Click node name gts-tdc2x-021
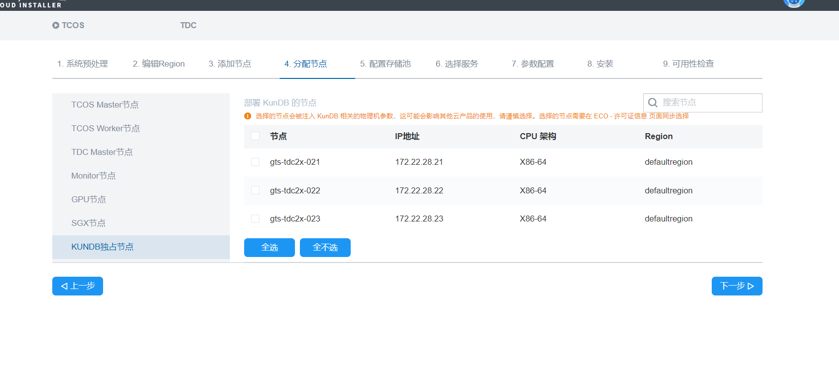 point(295,162)
